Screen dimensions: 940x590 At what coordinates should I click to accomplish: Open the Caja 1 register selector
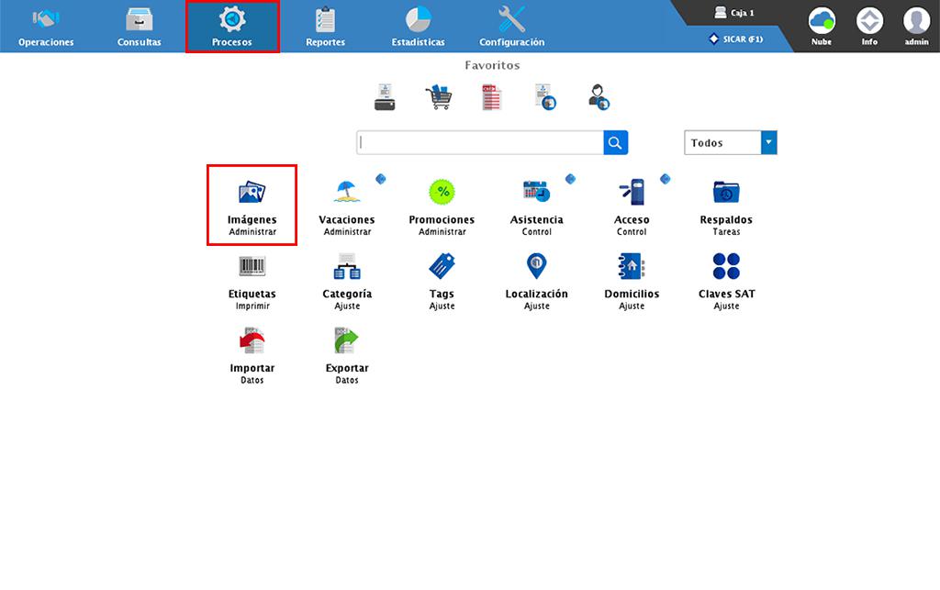[734, 13]
